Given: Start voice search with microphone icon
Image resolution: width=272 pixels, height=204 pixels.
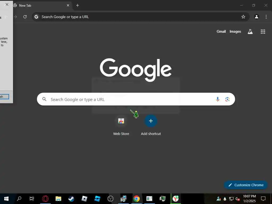Looking at the screenshot, I should click(x=218, y=99).
